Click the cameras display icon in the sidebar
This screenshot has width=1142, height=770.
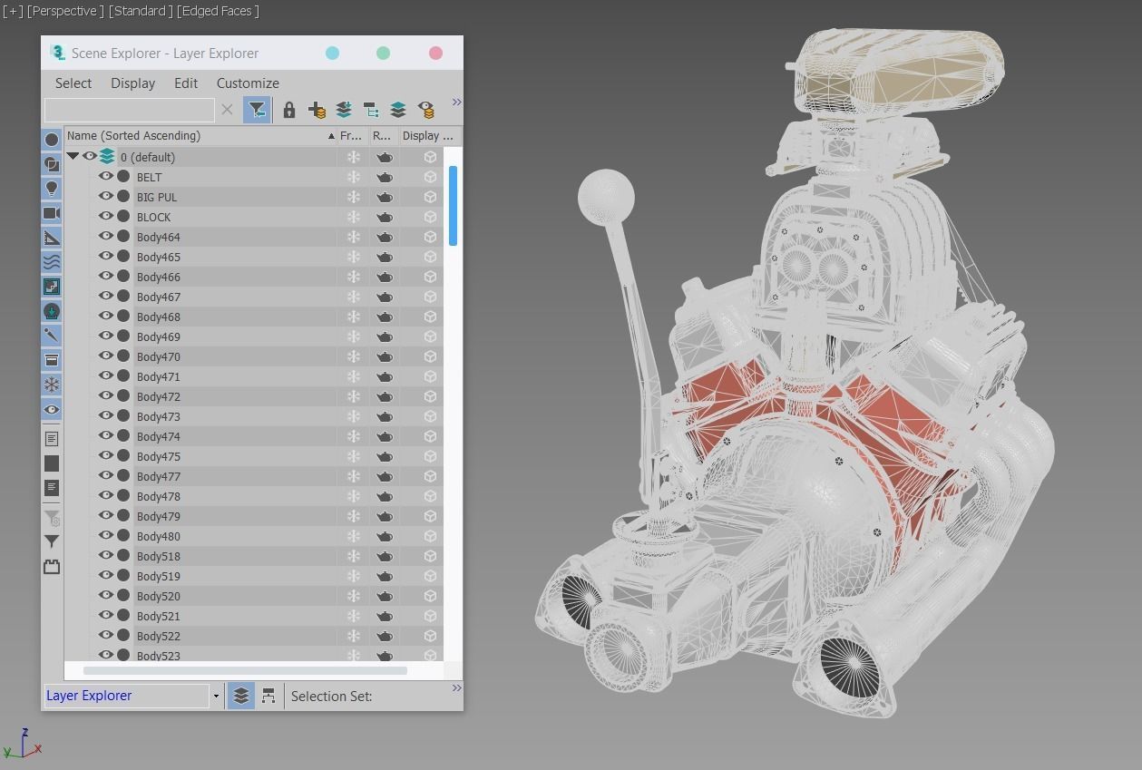pos(52,213)
